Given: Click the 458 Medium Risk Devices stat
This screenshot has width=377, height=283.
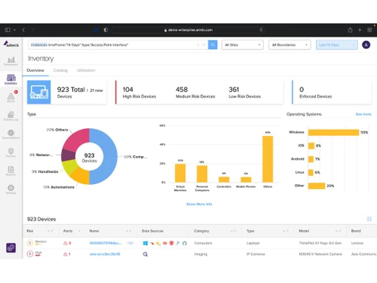Looking at the screenshot, I should pyautogui.click(x=195, y=92).
